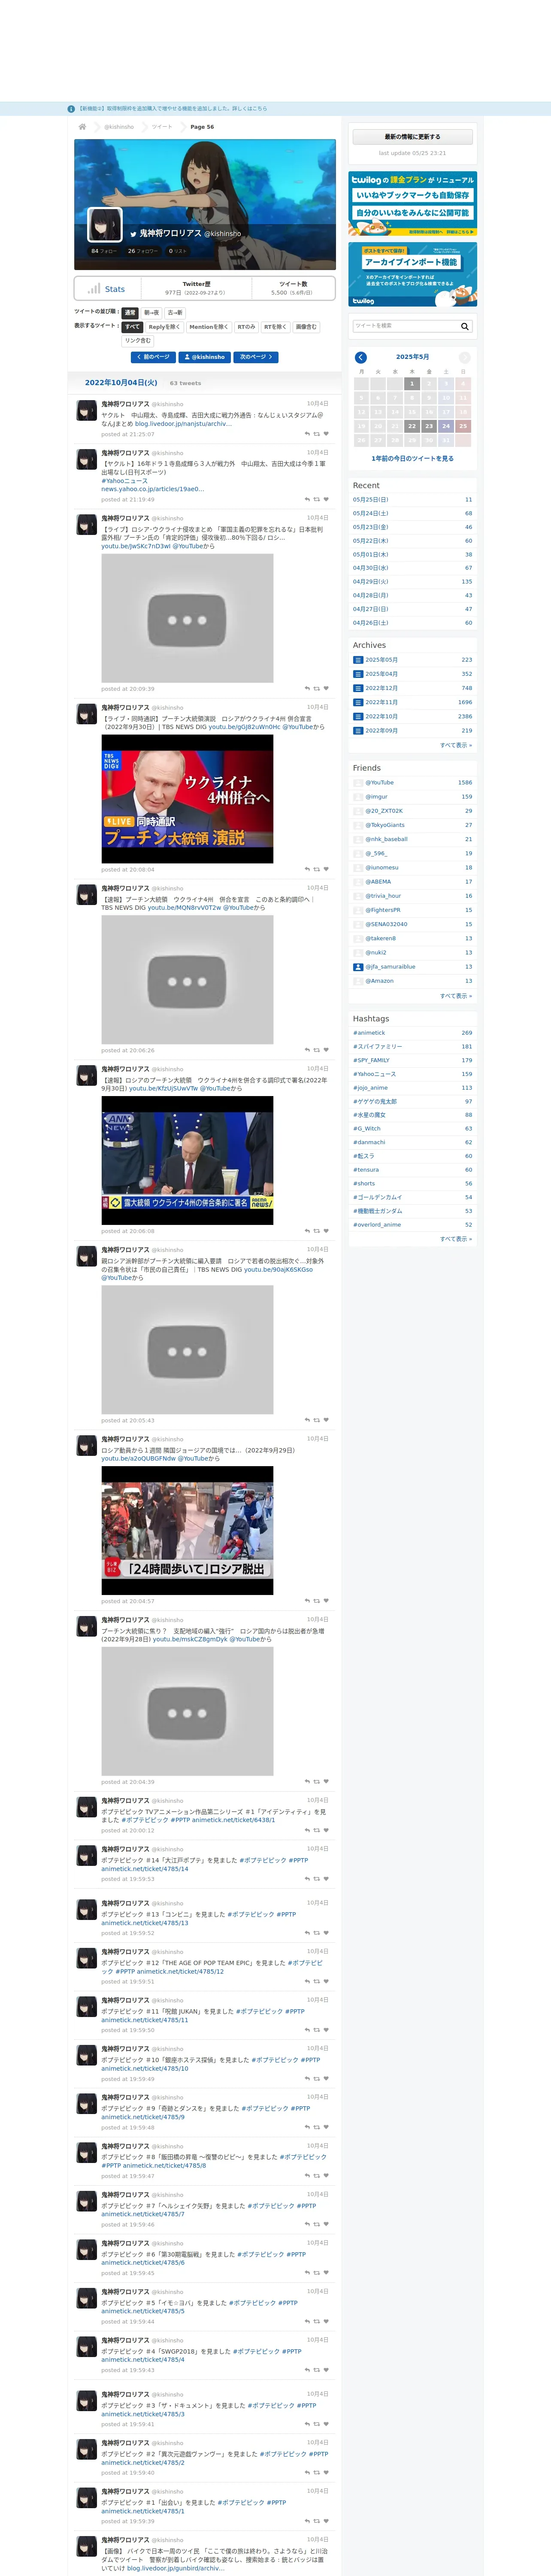The height and width of the screenshot is (2576, 551).
Task: Click the user icon beside @jfa_samuraiblue
Action: (358, 967)
